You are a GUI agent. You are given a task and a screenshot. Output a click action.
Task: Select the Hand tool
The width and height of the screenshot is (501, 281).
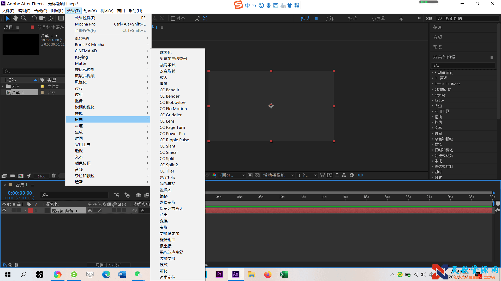tap(16, 18)
